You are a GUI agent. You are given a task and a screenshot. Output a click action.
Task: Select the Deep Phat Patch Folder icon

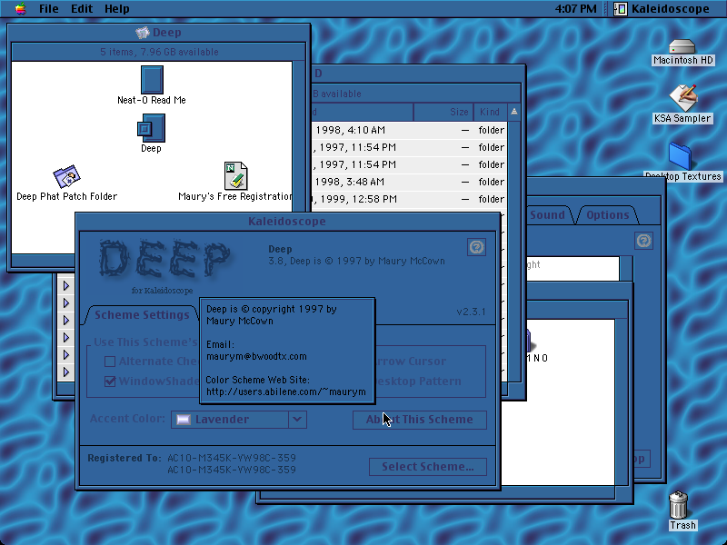66,176
